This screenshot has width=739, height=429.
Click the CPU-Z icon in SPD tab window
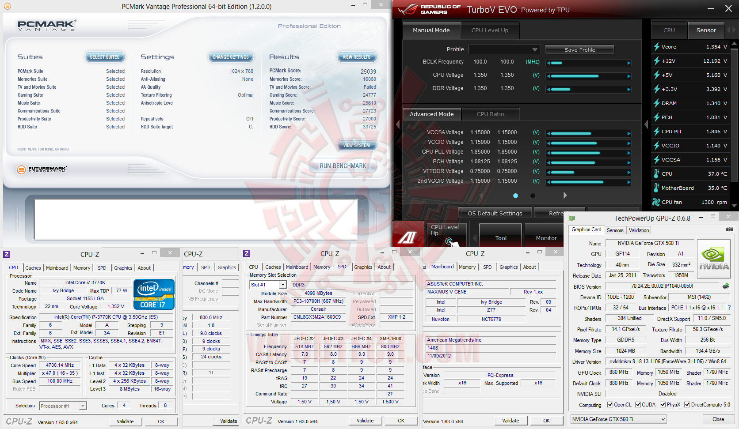[x=247, y=253]
